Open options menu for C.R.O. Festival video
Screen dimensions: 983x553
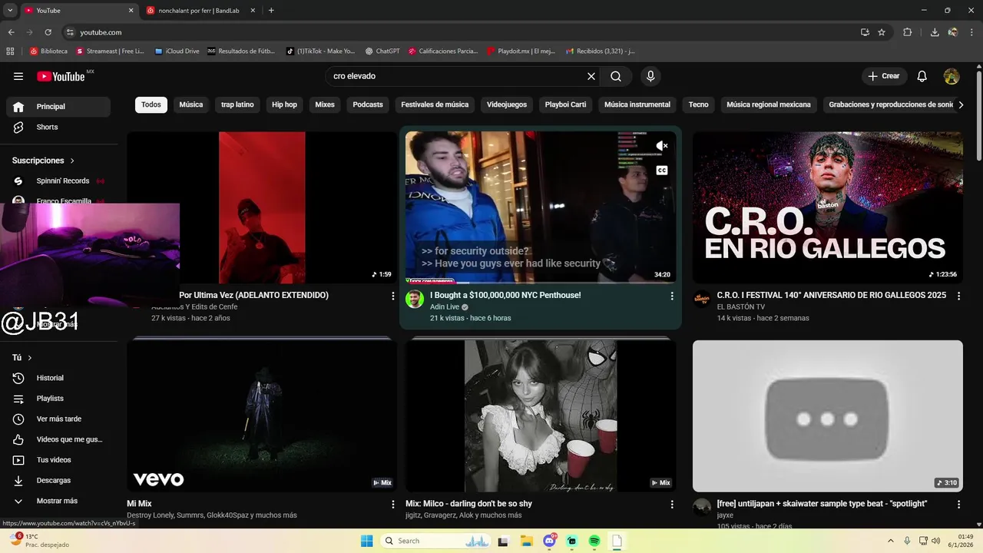pos(958,296)
